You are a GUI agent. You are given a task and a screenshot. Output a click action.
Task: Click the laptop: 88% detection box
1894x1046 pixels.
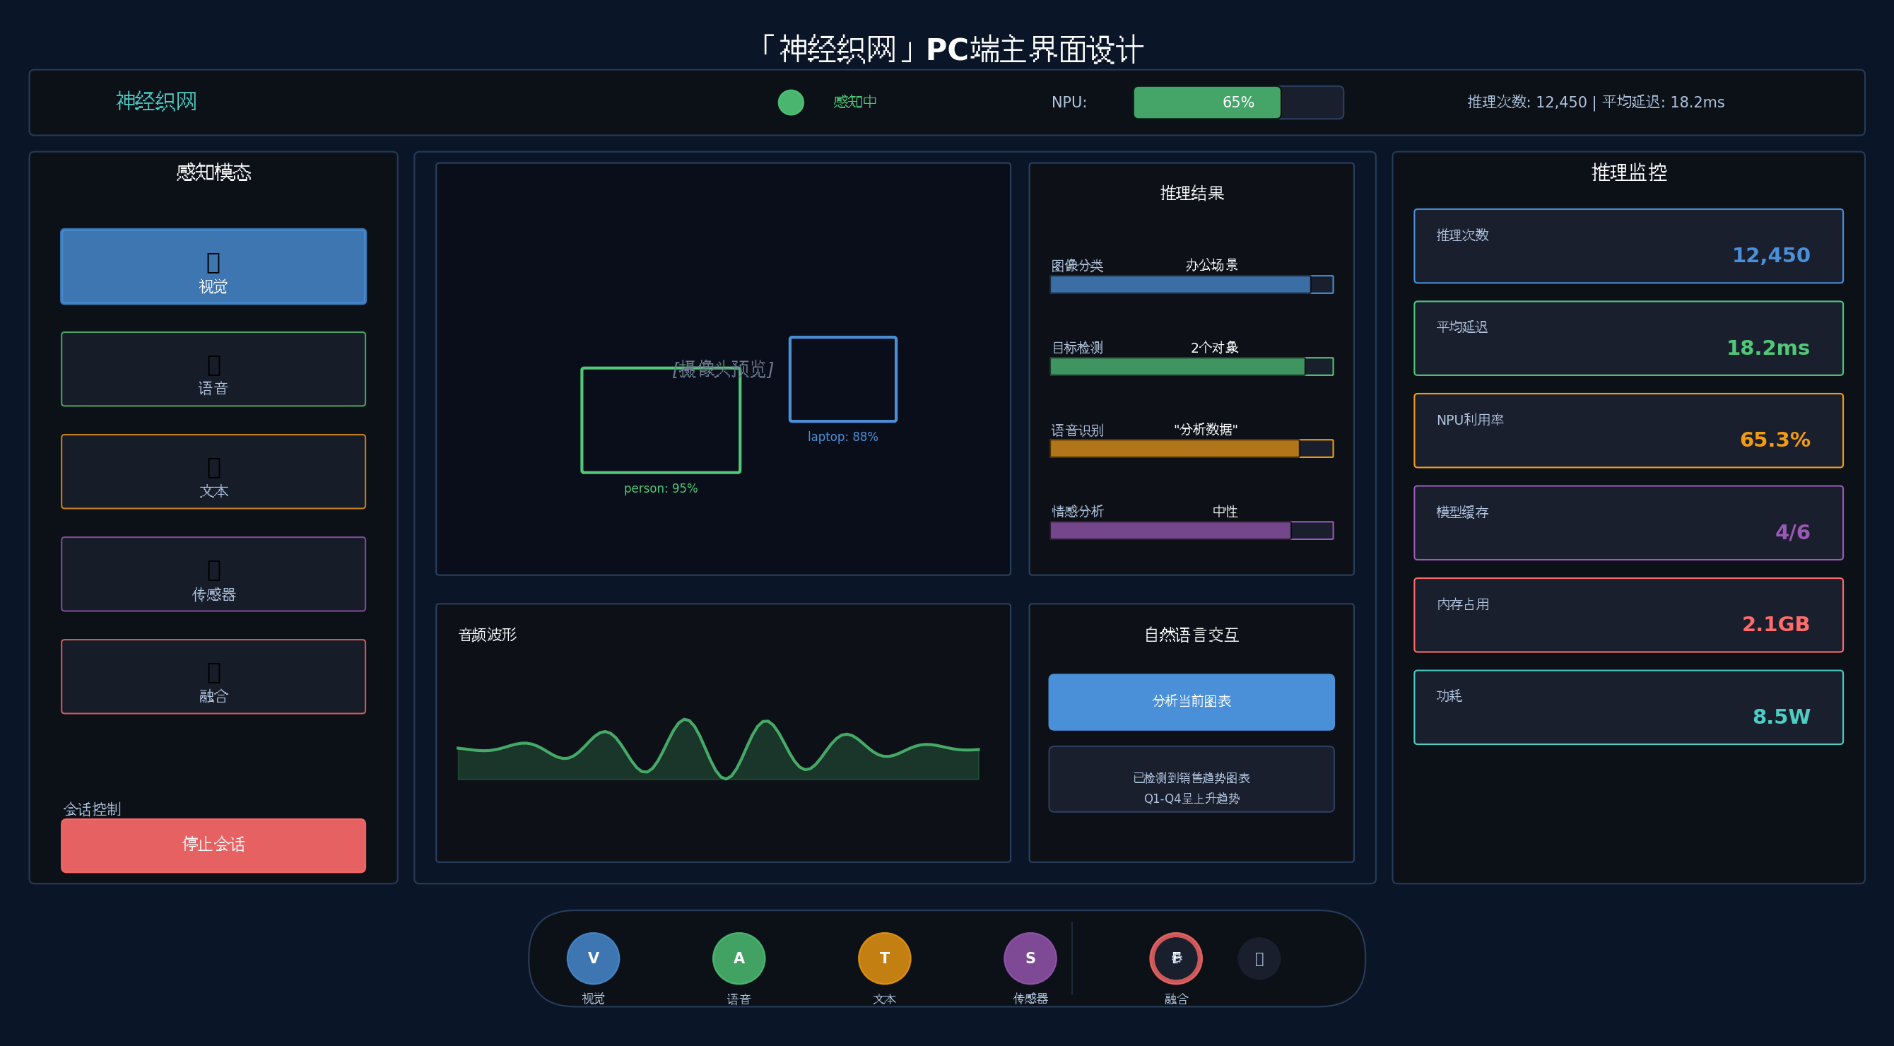(x=842, y=380)
